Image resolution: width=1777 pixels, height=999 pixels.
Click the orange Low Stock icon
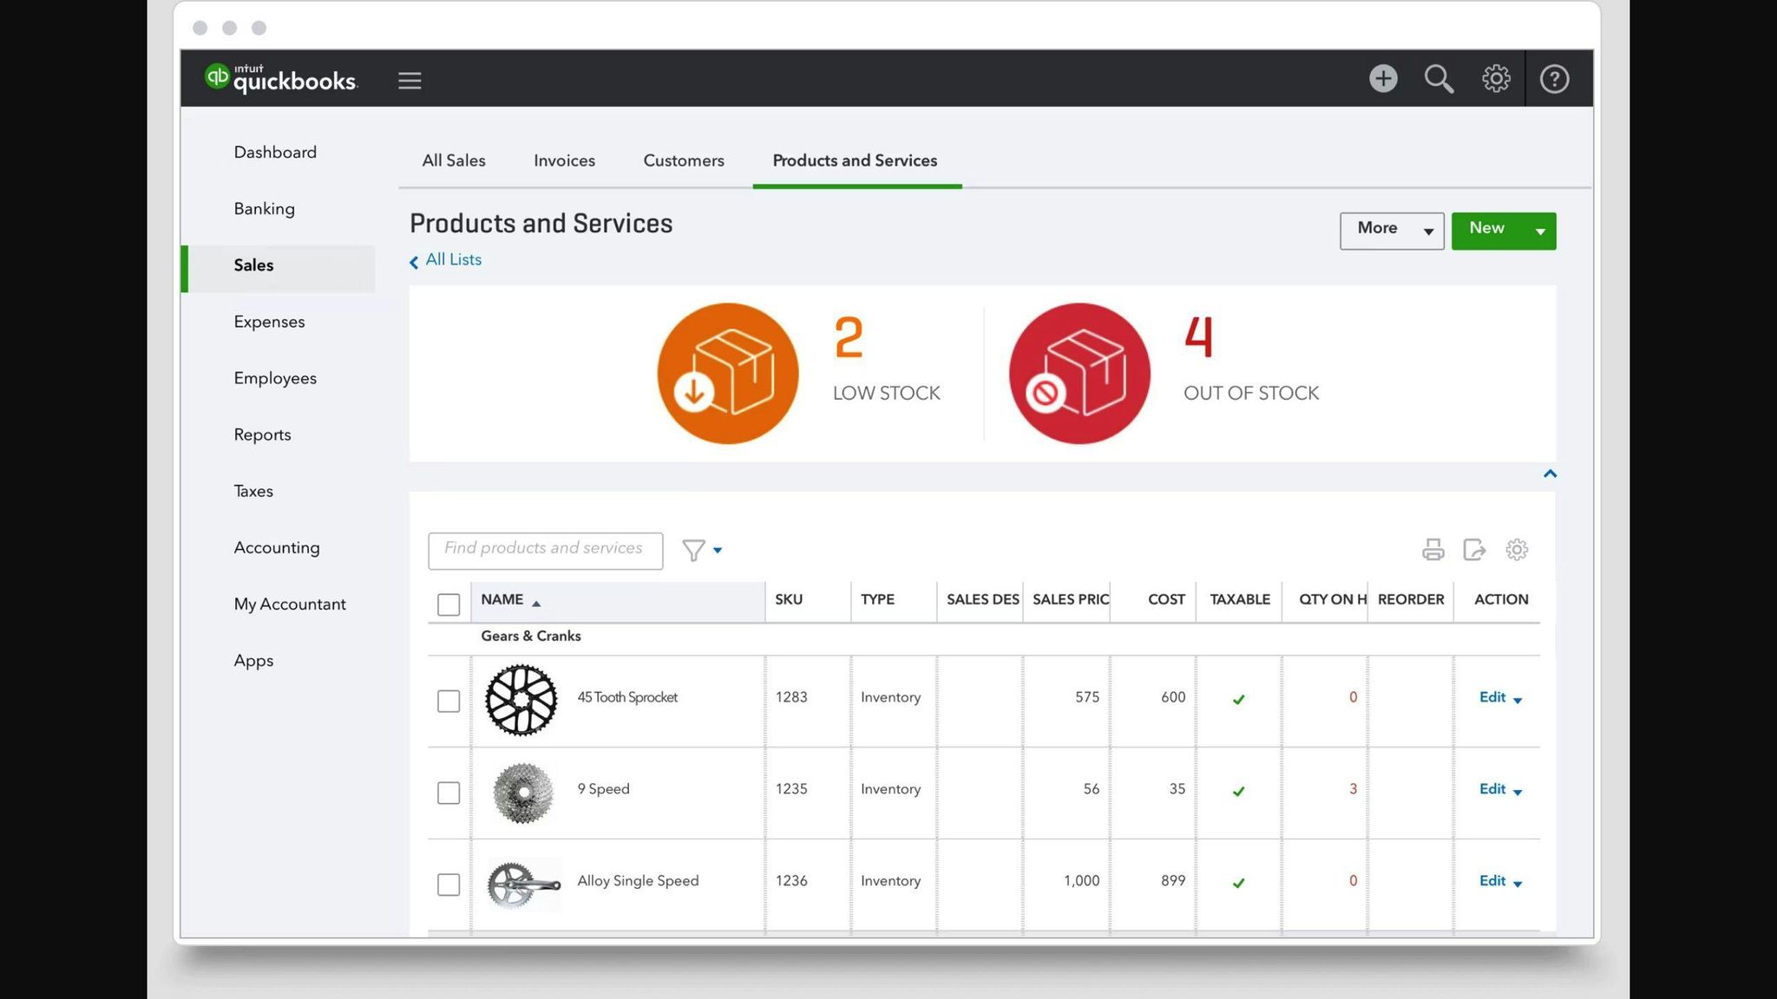point(727,374)
